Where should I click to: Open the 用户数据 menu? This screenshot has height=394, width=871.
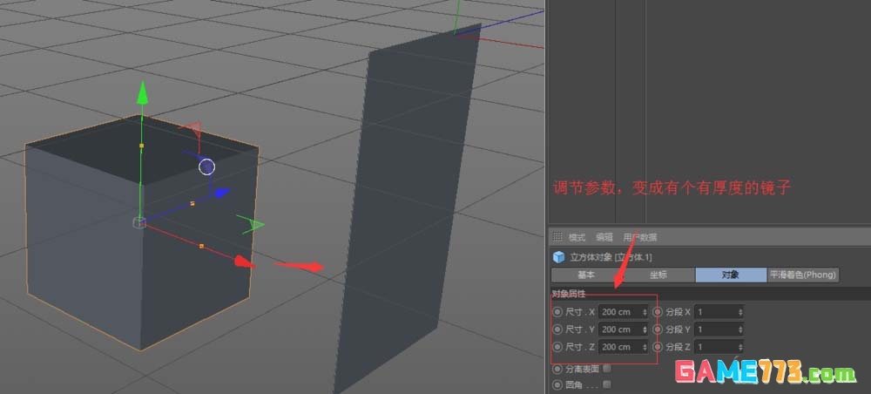[640, 237]
